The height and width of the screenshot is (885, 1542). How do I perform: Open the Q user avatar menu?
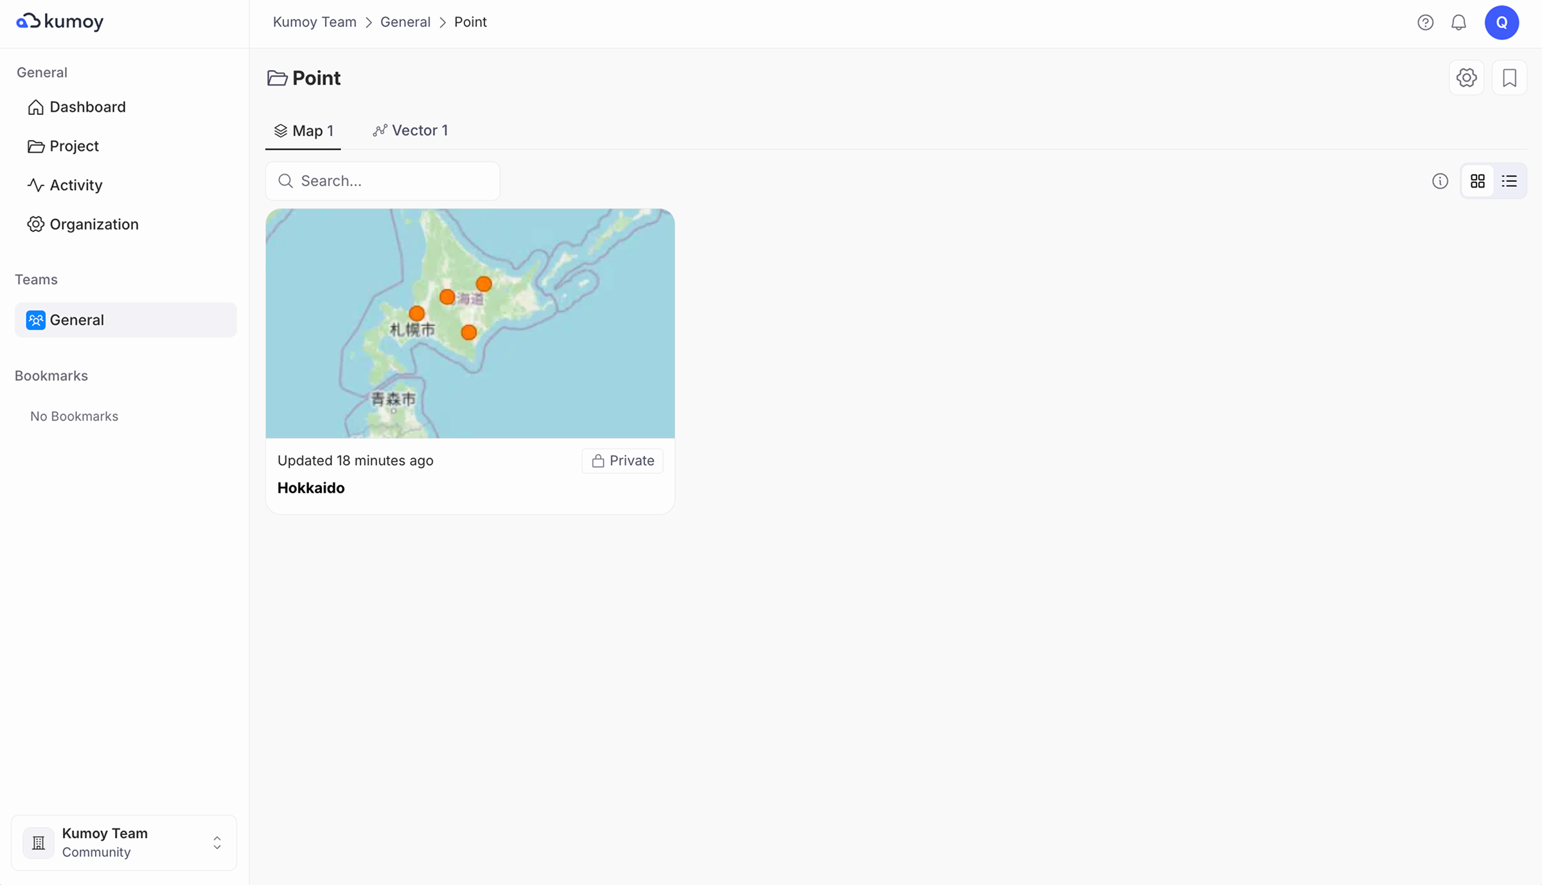point(1502,22)
